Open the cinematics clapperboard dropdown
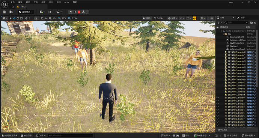 pos(59,12)
